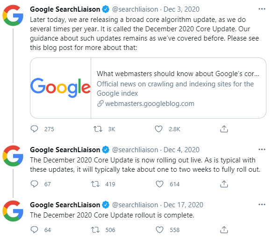Reply to the Dec 3 core update tweet
Screen dimensions: 272x239
(34, 129)
